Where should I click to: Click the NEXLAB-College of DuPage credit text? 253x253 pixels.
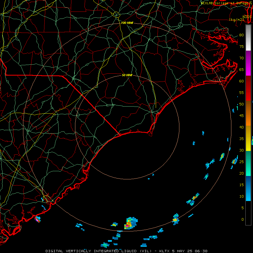(x=226, y=3)
